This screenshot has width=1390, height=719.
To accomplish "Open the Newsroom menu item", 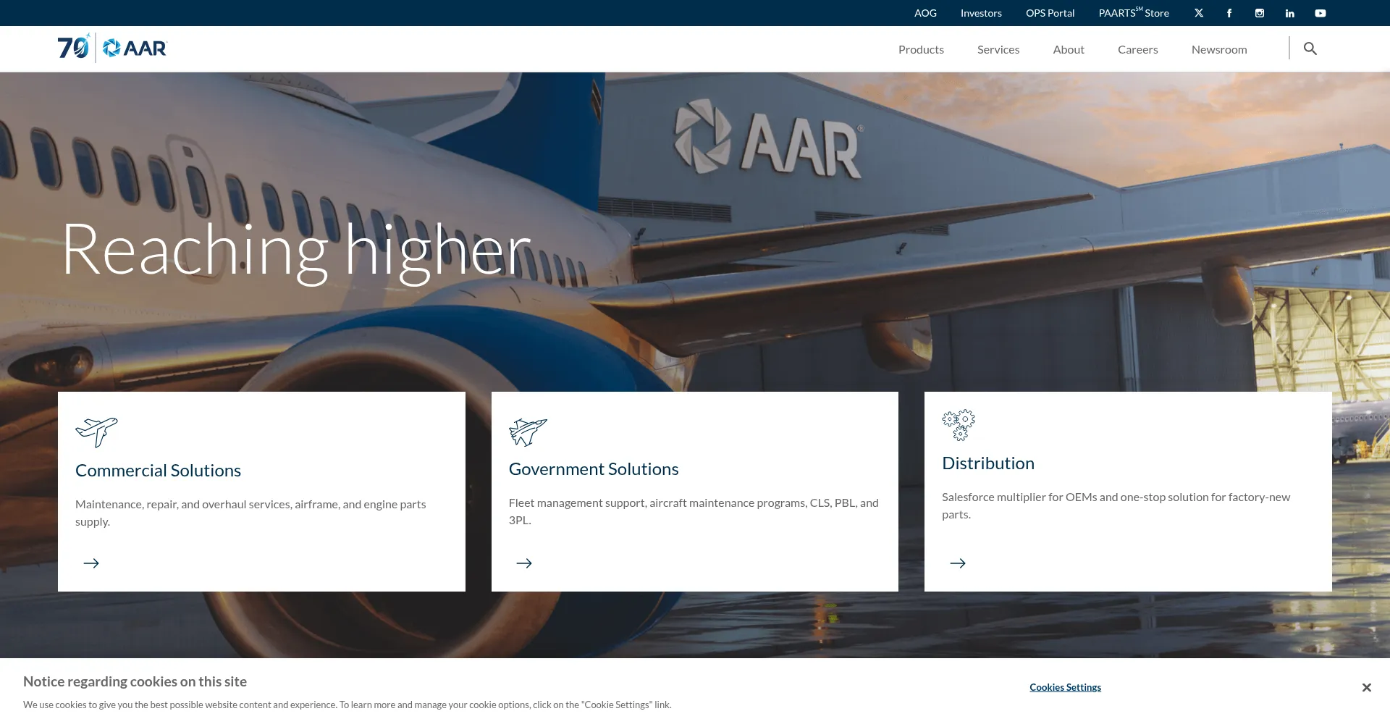I will [1219, 49].
